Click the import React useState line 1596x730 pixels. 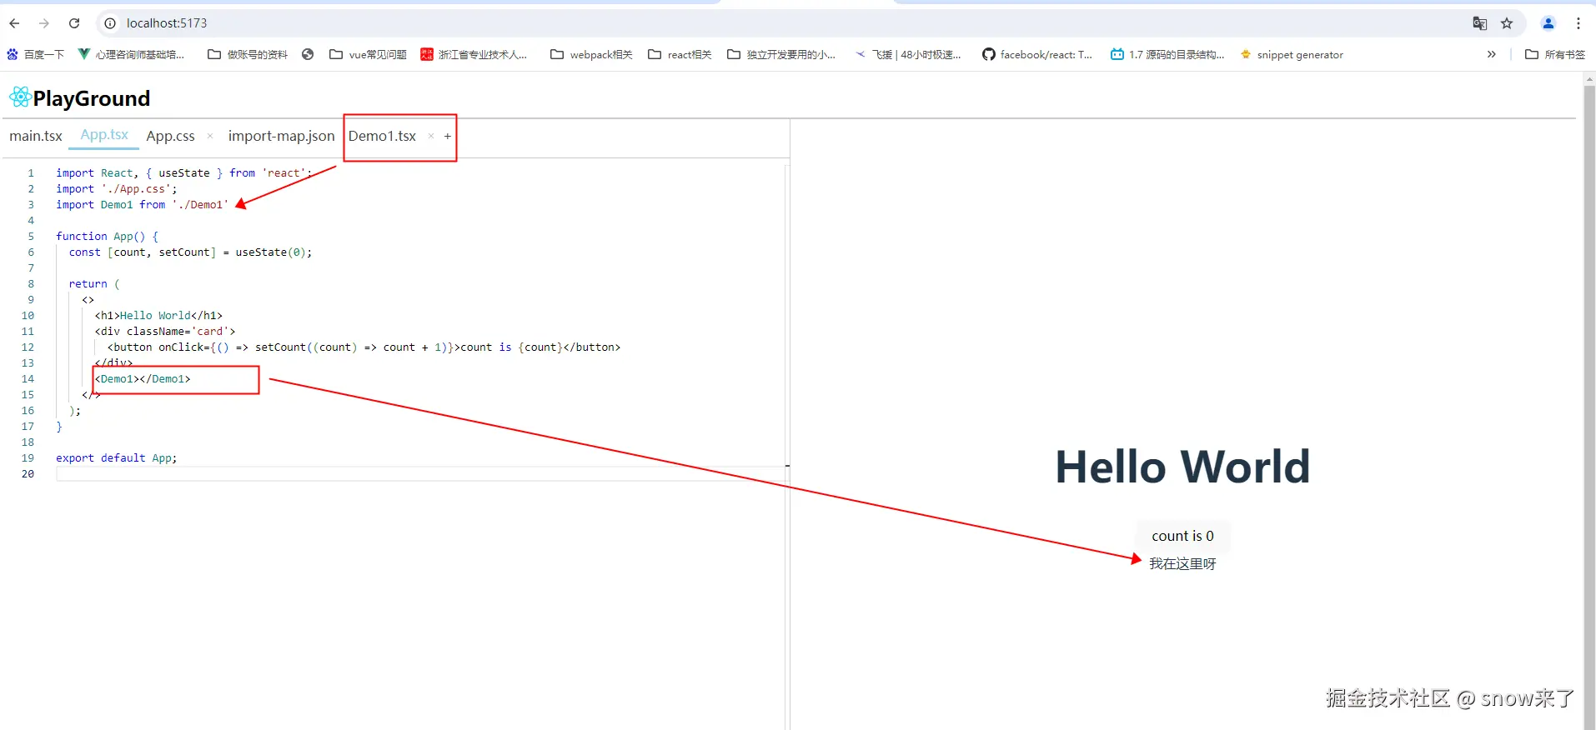click(x=183, y=173)
